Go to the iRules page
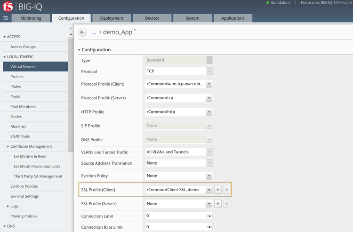 [16, 87]
